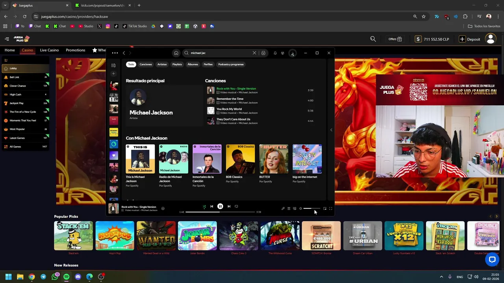Open live chat support bubble
The image size is (504, 283).
pos(492,259)
